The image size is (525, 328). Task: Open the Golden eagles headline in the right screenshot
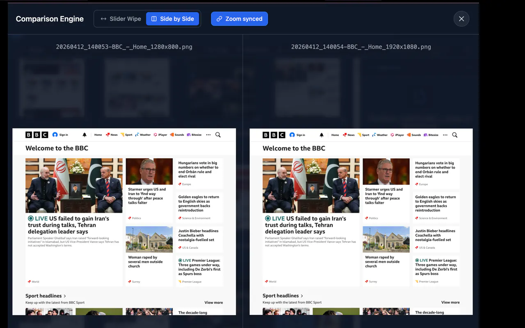click(x=436, y=204)
